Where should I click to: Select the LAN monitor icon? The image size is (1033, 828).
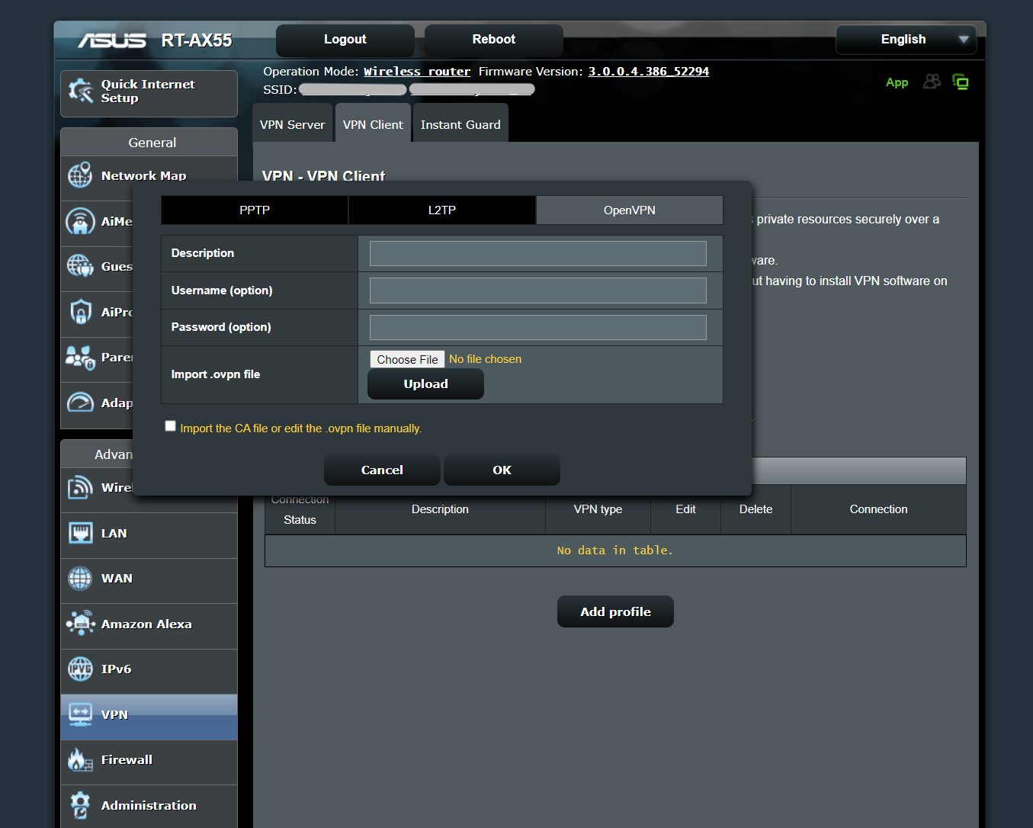(x=80, y=533)
